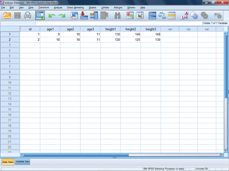The image size is (229, 171).
Task: Click the vertical scrollbar down arrow
Action: tap(225, 151)
